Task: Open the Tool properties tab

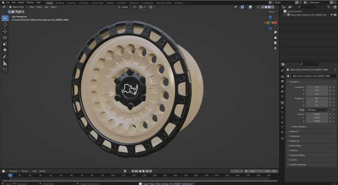Action: pos(282,70)
